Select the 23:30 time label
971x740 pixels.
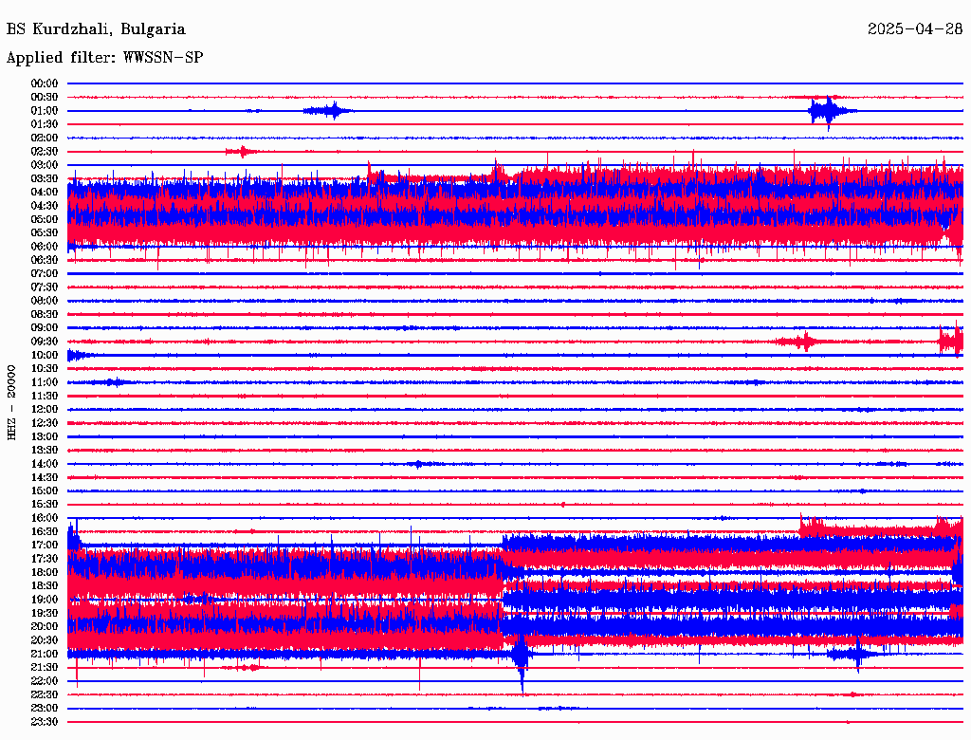coord(45,722)
